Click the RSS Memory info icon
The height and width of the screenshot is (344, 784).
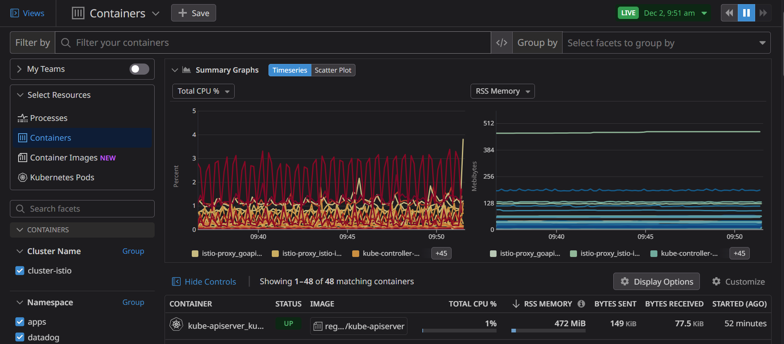click(581, 304)
